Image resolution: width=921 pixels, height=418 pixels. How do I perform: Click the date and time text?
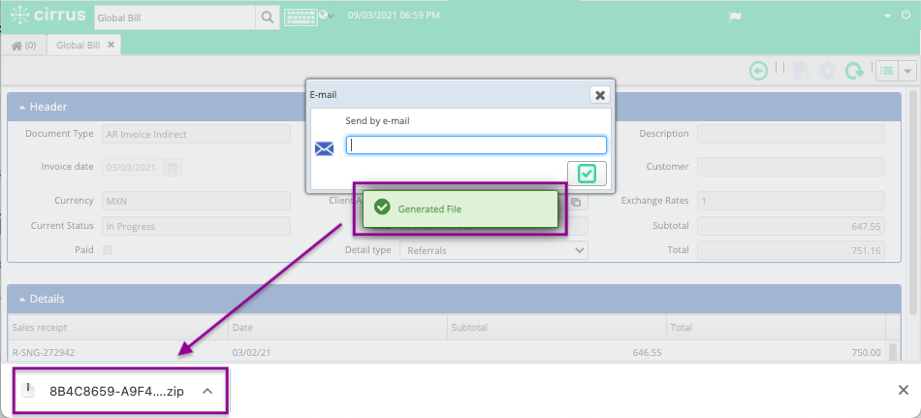[x=394, y=16]
